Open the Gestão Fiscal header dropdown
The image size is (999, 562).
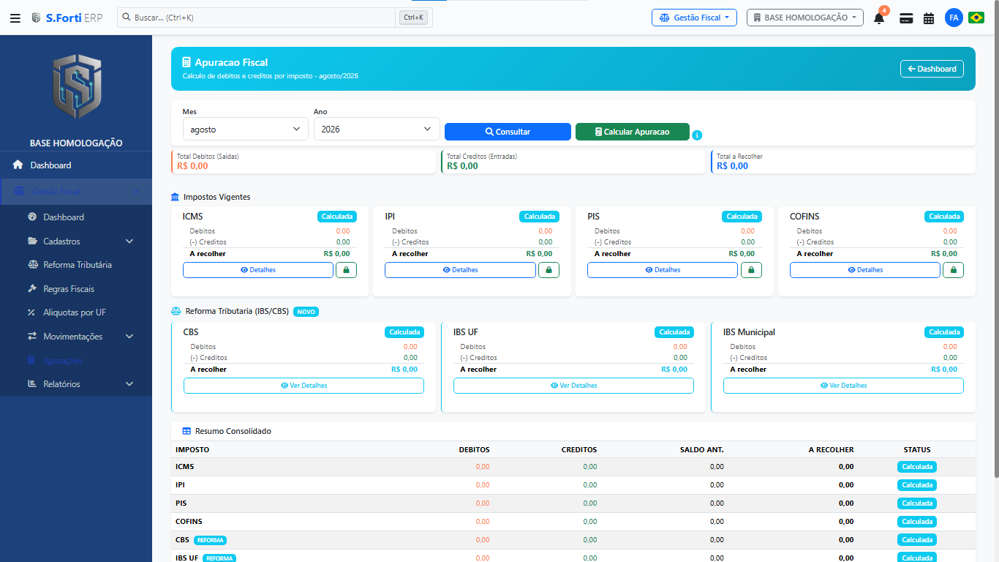click(x=694, y=18)
